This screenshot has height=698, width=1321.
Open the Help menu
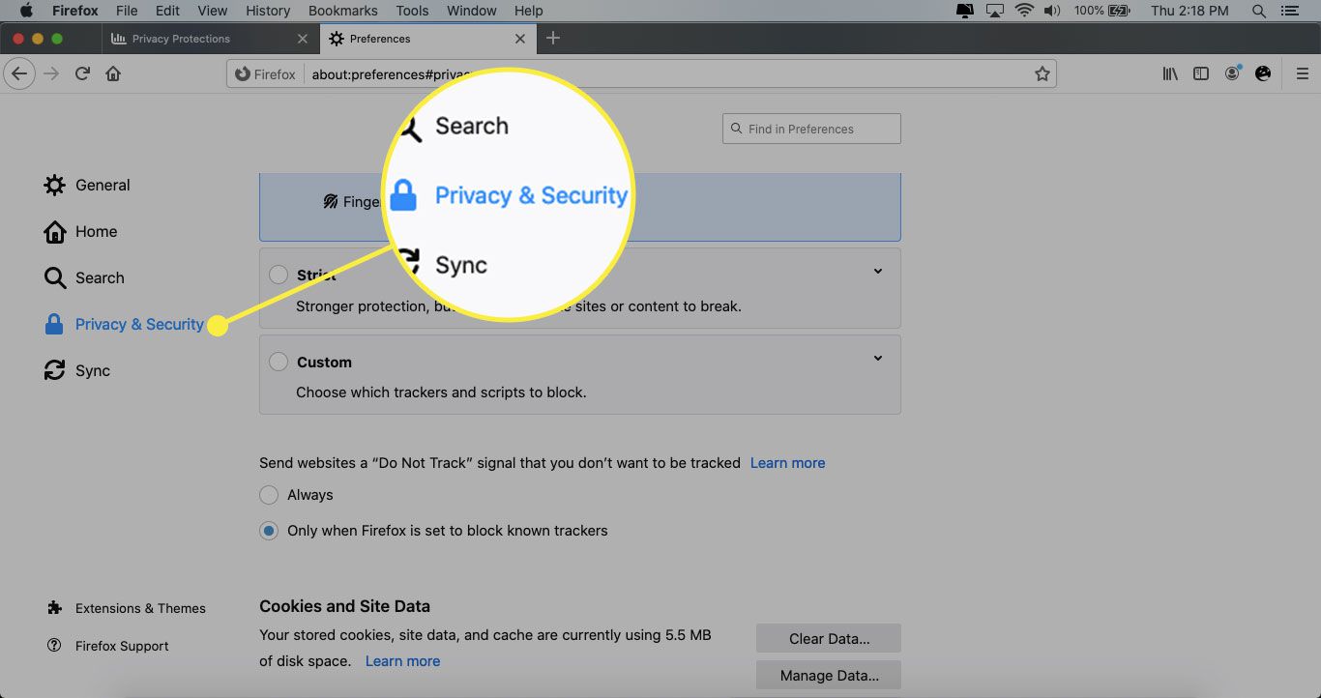[x=528, y=11]
